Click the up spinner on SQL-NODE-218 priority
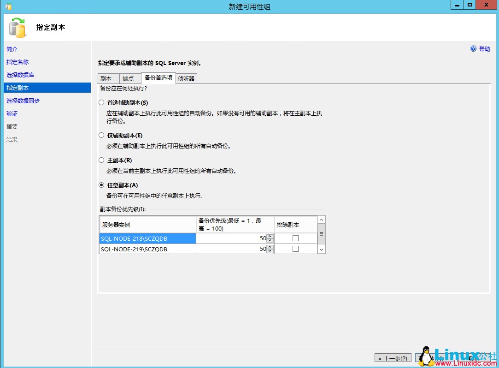The width and height of the screenshot is (499, 368). (270, 237)
